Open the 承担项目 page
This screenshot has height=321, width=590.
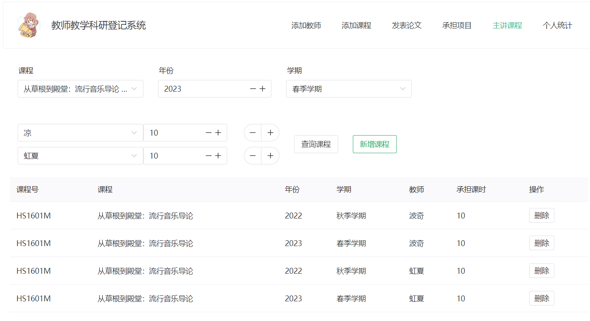coord(457,25)
